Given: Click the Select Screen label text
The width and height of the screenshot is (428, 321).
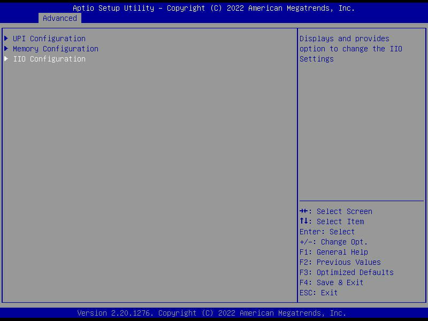Looking at the screenshot, I should pos(344,211).
